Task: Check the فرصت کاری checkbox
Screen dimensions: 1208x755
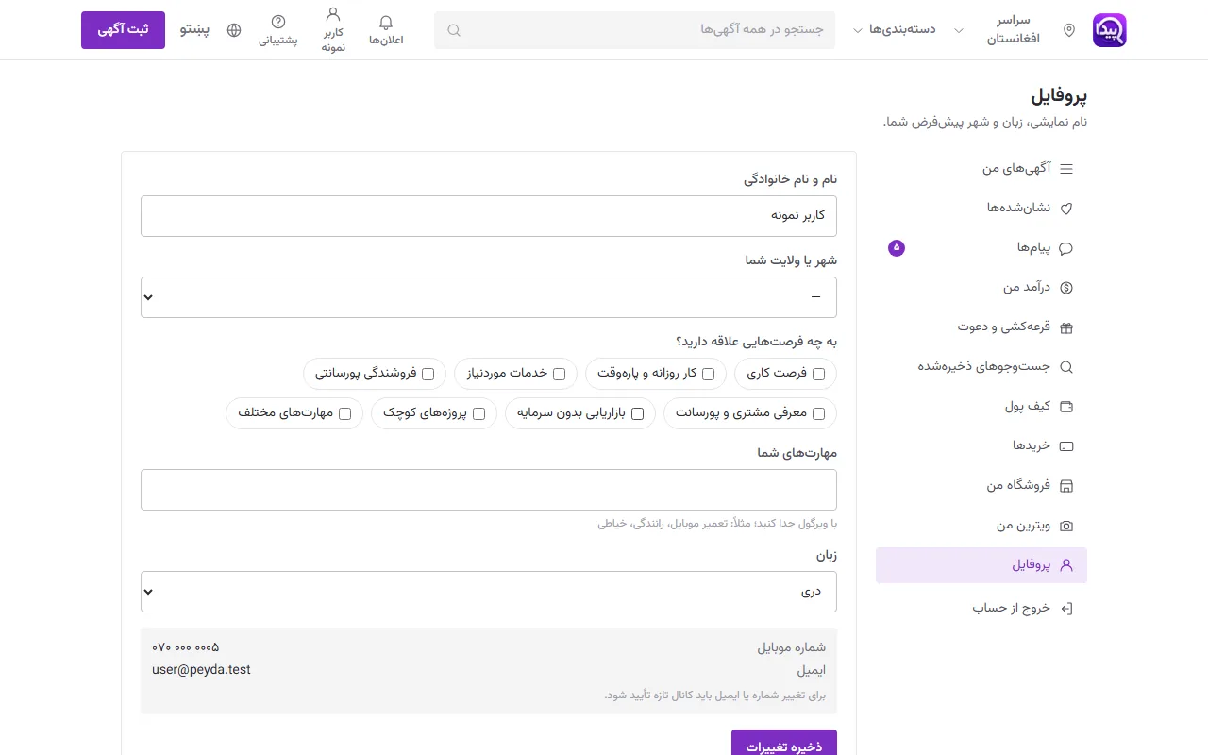Action: [x=818, y=374]
